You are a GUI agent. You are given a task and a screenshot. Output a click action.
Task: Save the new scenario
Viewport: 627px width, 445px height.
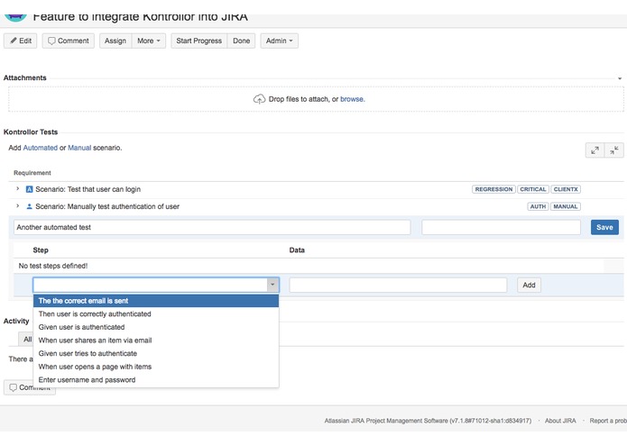point(604,227)
